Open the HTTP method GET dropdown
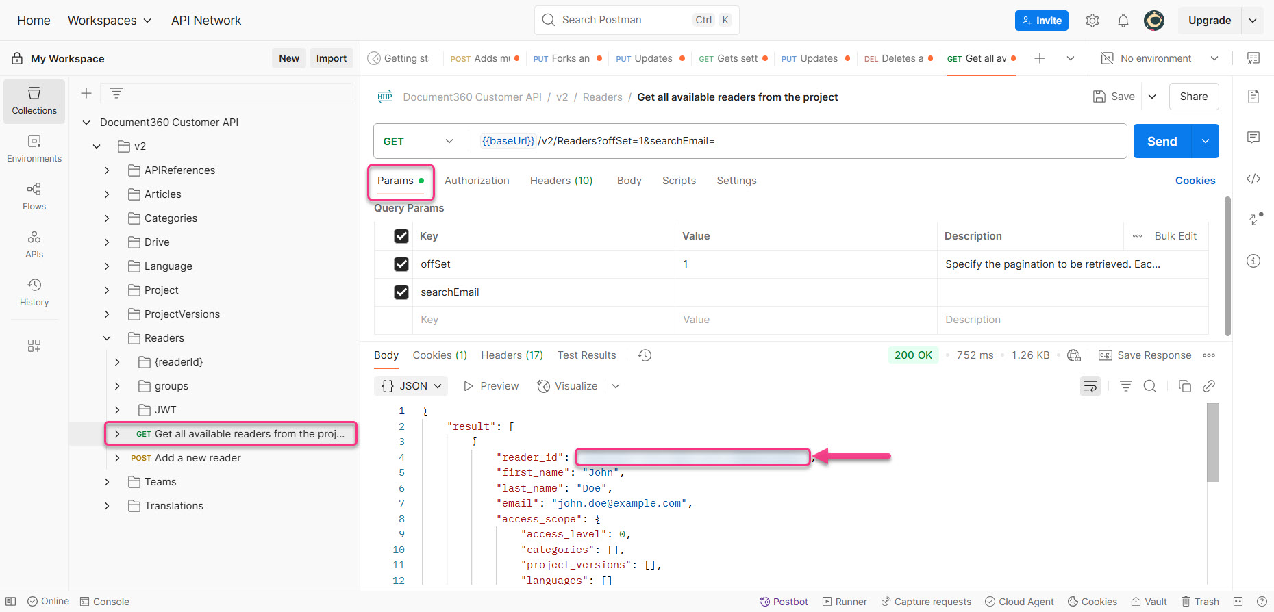Image resolution: width=1274 pixels, height=612 pixels. click(419, 141)
